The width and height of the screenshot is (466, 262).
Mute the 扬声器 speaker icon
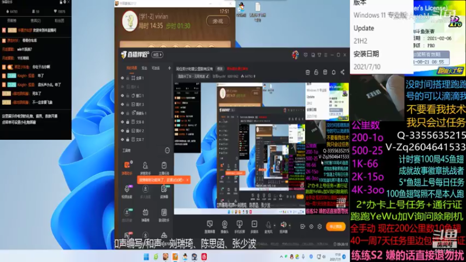(284, 225)
